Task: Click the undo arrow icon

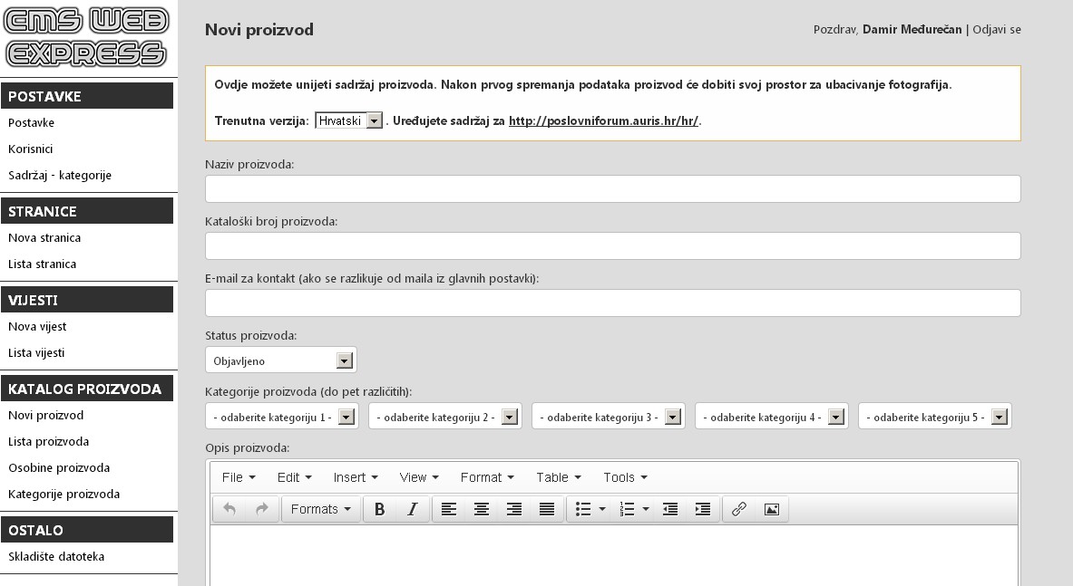Action: pos(229,509)
